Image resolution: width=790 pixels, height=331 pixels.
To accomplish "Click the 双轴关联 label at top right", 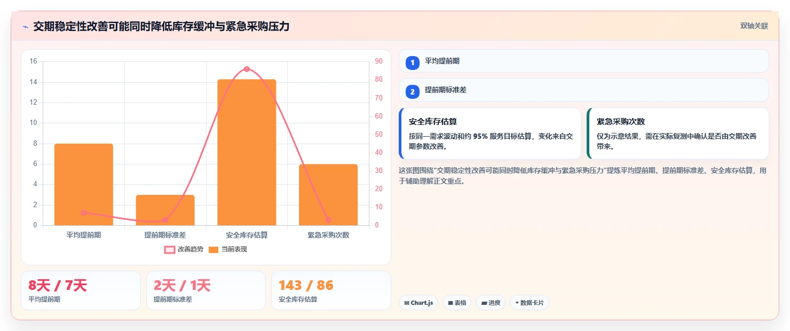I will (x=754, y=26).
